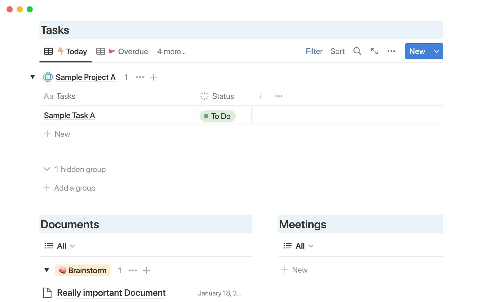Screen dimensions: 483x302
Task: Add a property column after Status
Action: pyautogui.click(x=261, y=96)
